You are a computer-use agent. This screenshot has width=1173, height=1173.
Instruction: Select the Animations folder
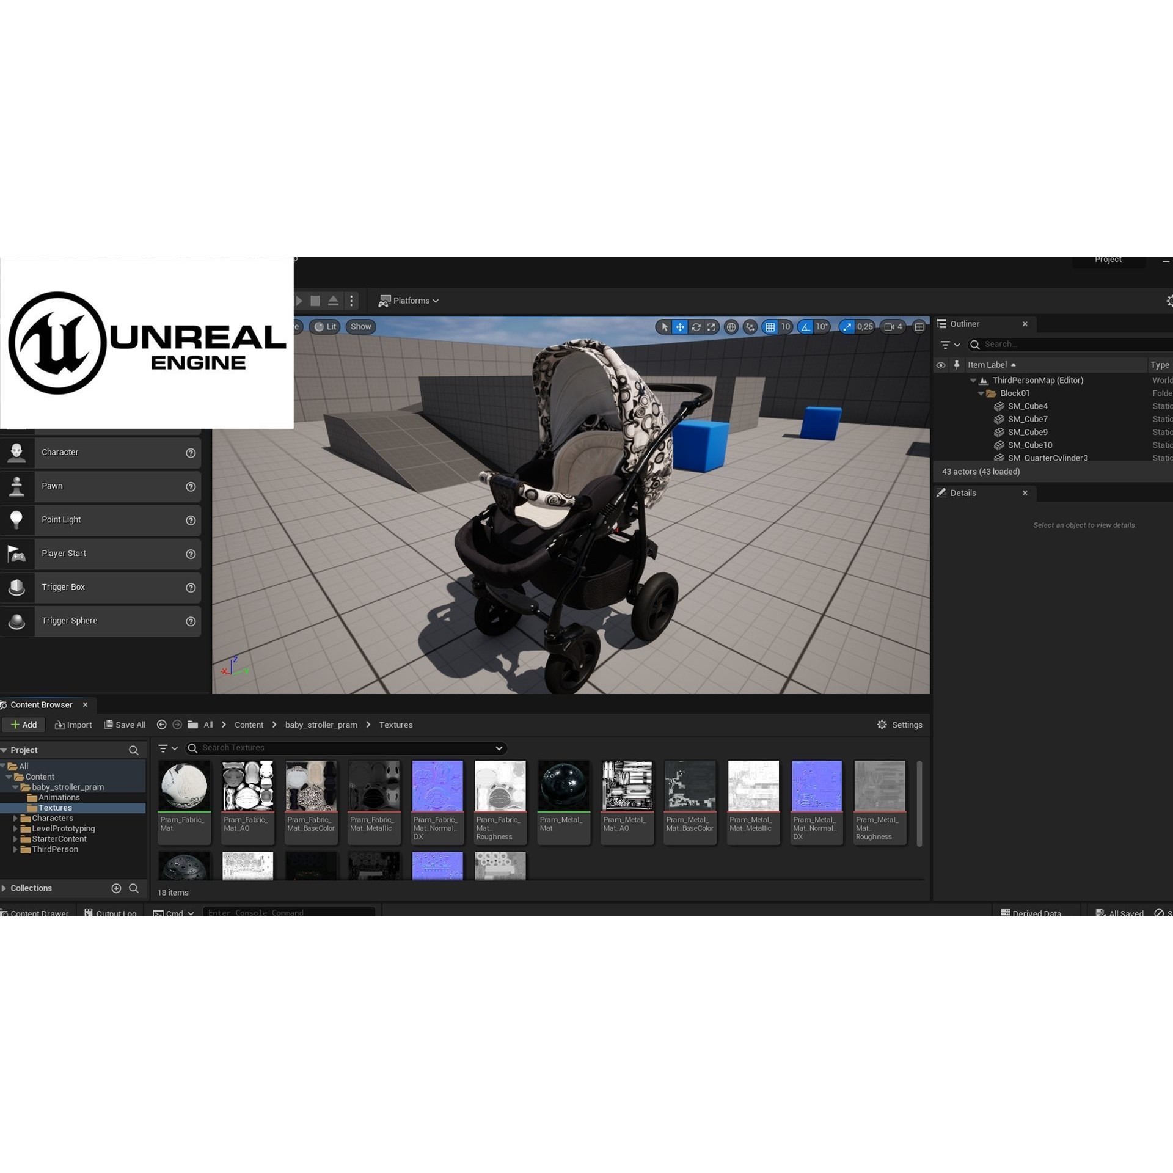59,798
